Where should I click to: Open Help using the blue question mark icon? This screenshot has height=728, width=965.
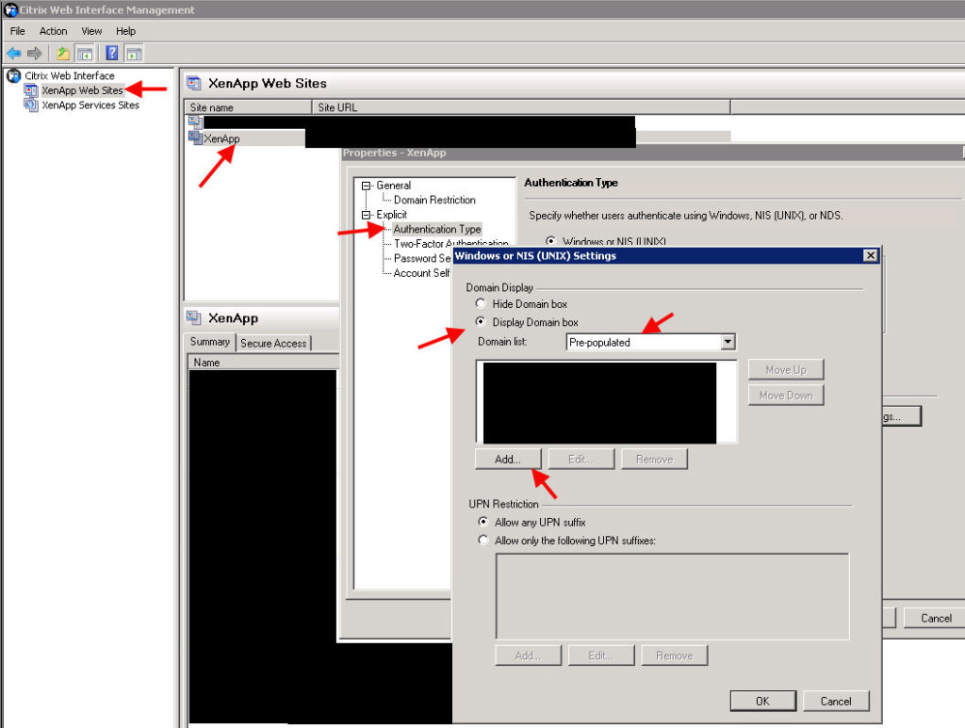pyautogui.click(x=110, y=53)
